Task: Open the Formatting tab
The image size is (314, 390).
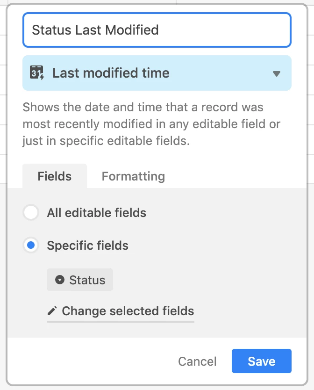Action: [x=133, y=176]
